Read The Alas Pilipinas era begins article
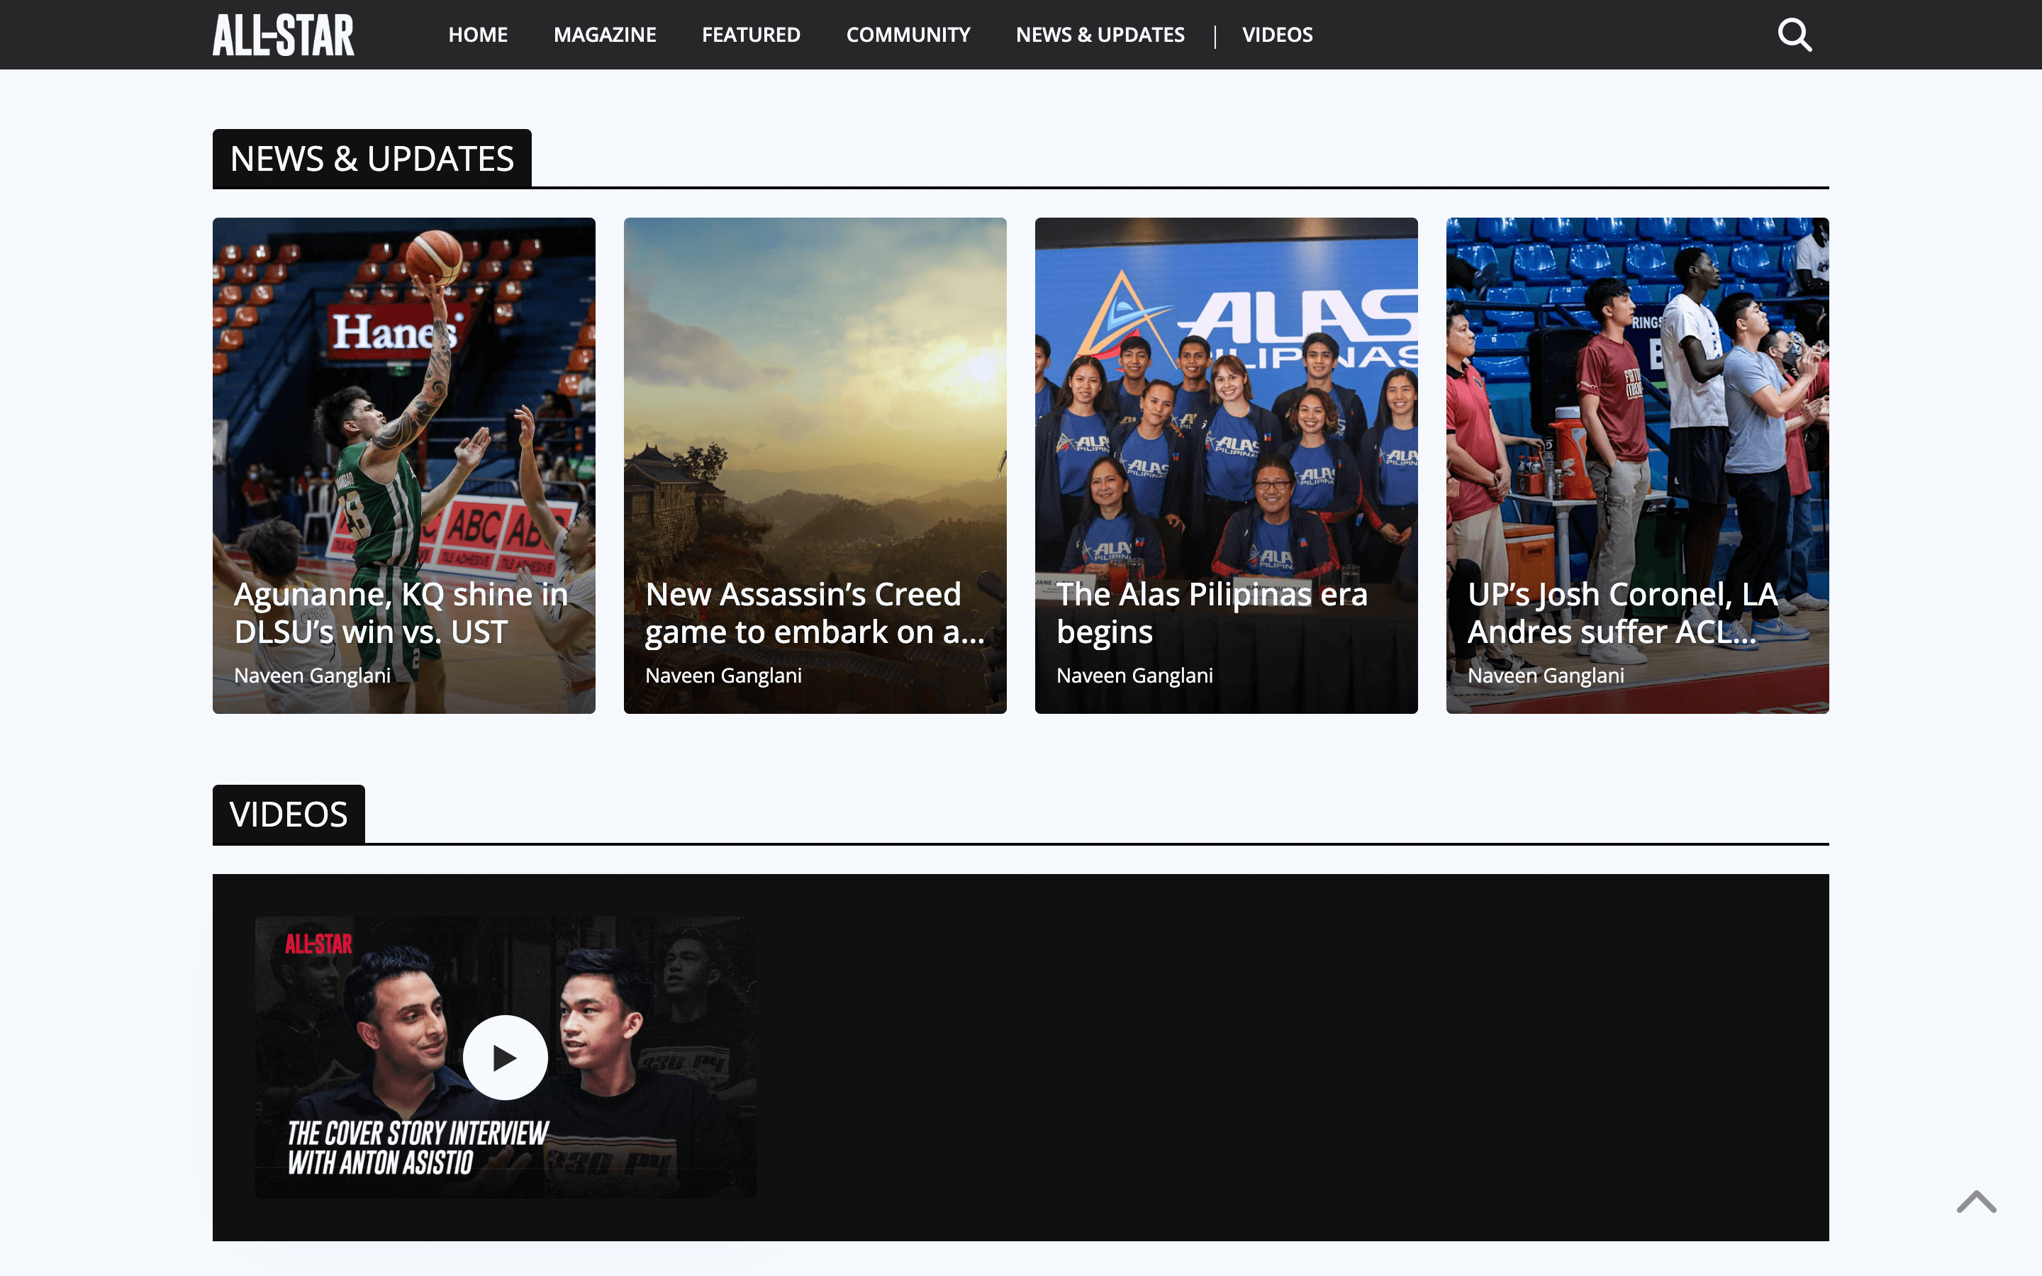 coord(1212,612)
